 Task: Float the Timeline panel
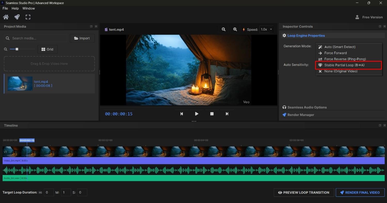pos(380,125)
